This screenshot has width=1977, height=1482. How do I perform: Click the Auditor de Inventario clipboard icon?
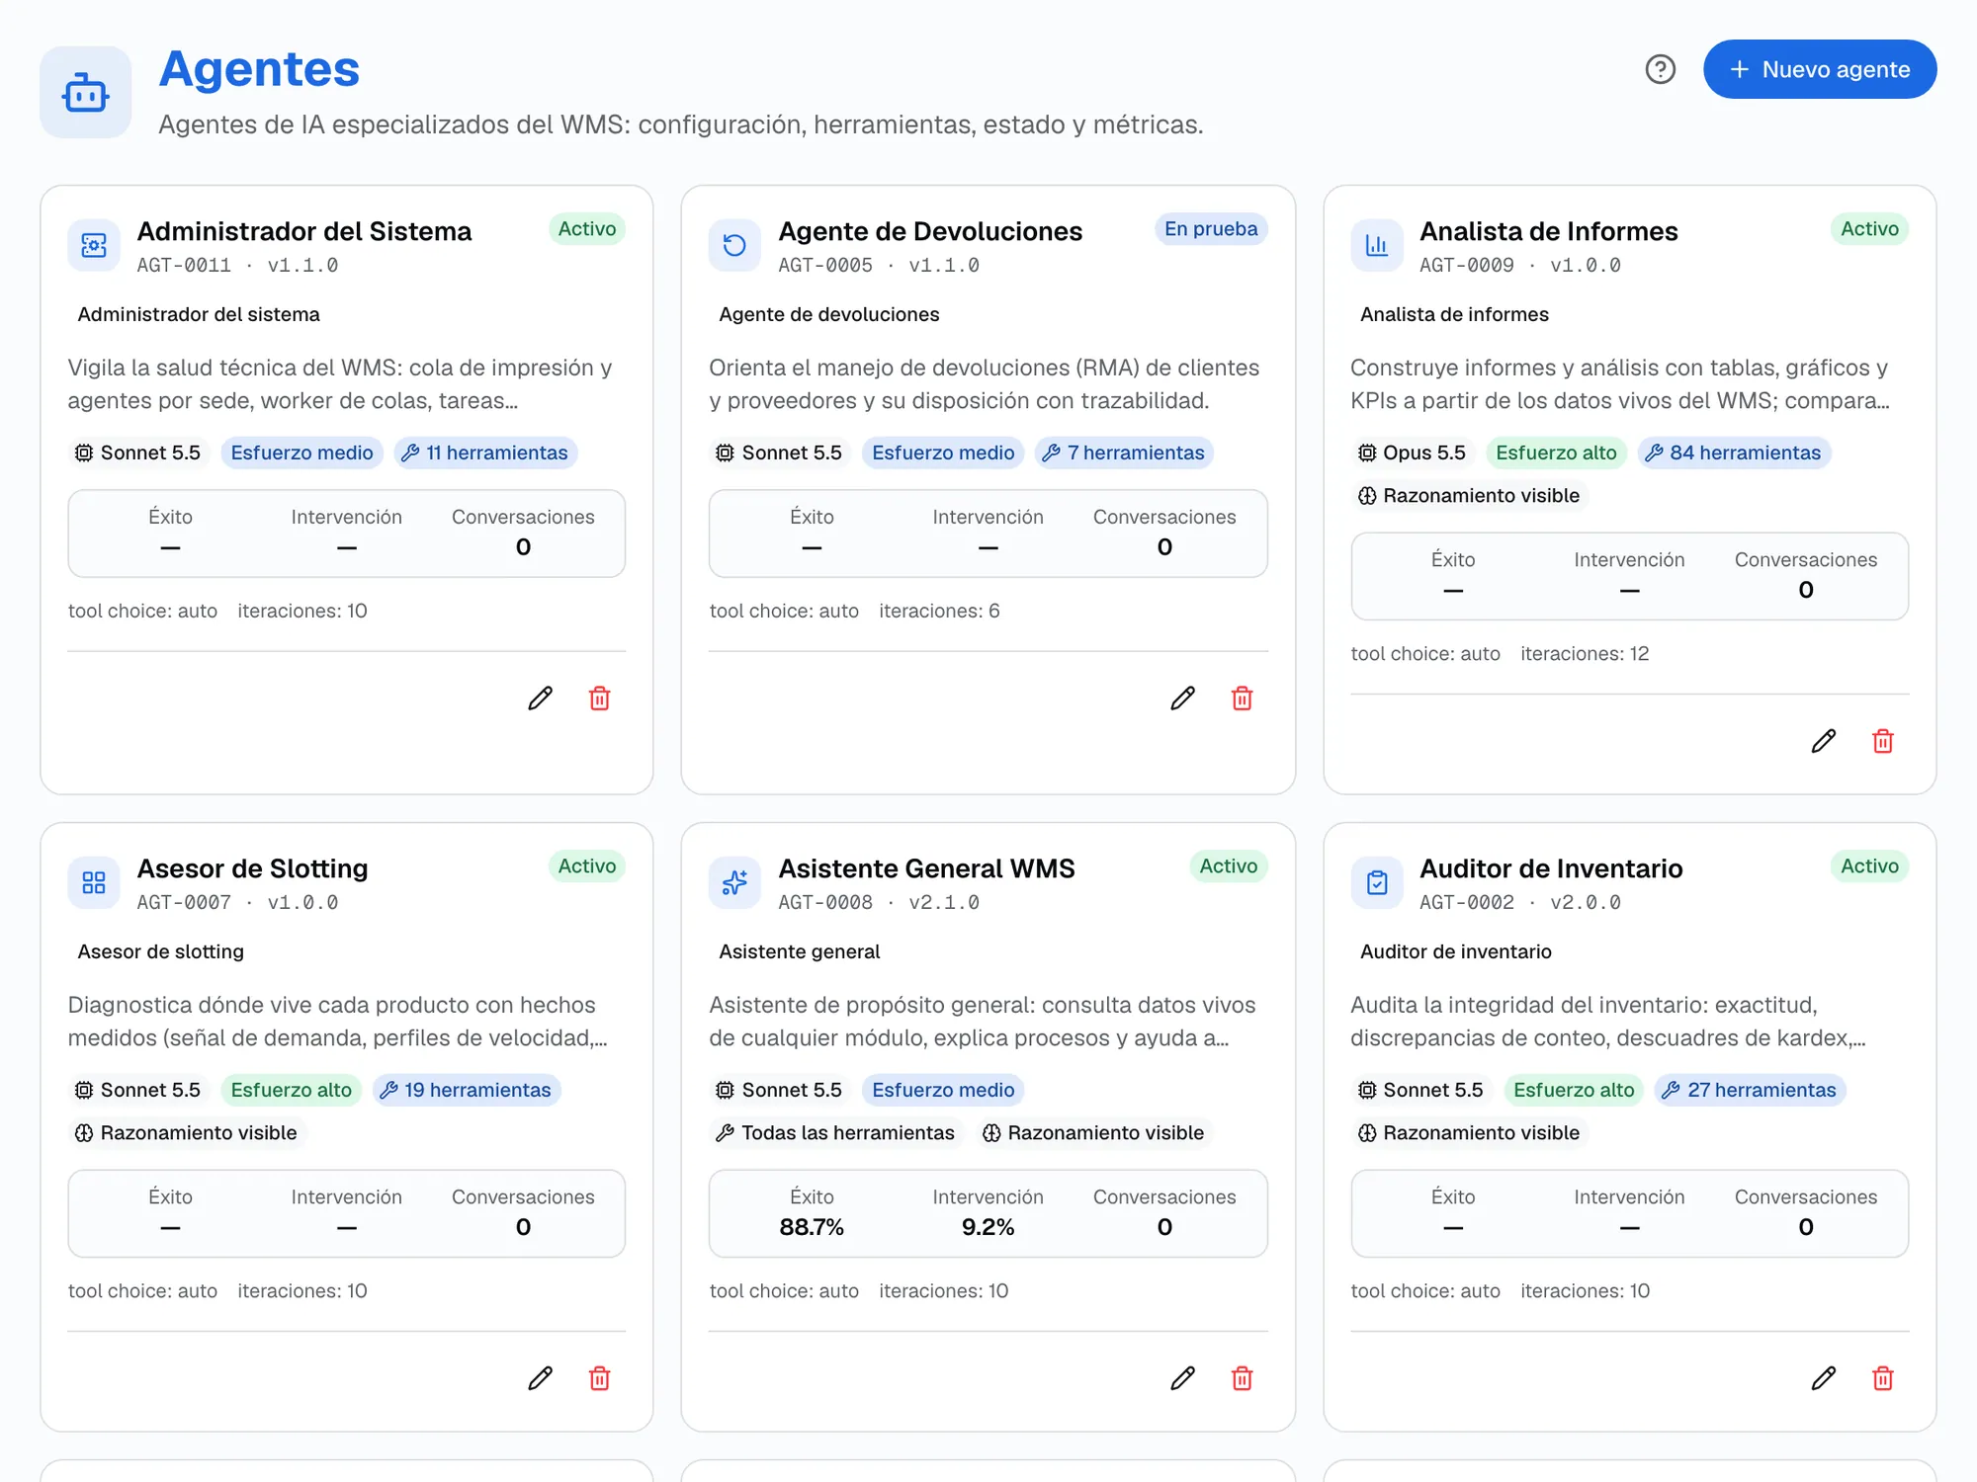coord(1376,882)
